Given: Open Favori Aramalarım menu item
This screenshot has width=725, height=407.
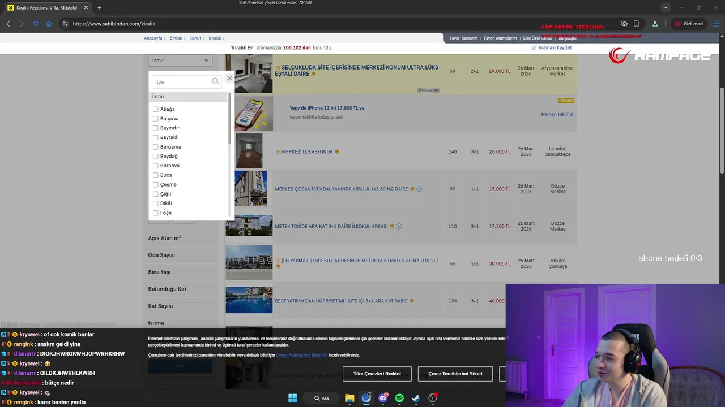Looking at the screenshot, I should click(x=500, y=38).
